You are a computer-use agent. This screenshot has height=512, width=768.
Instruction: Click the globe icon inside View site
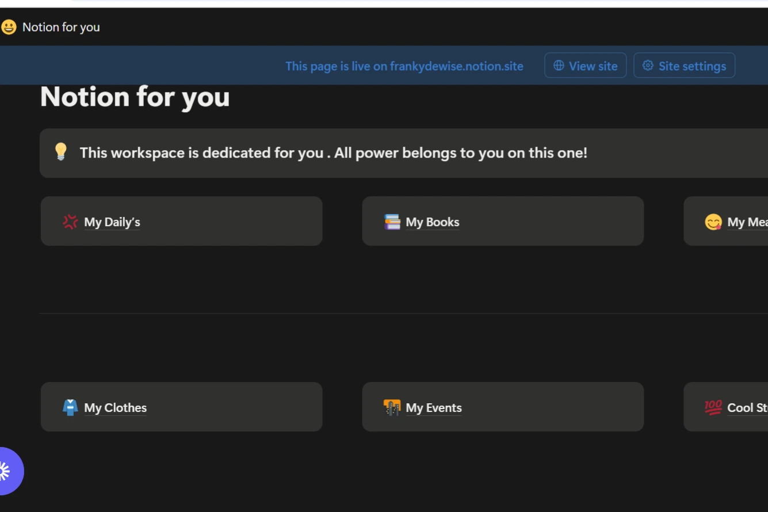click(557, 66)
